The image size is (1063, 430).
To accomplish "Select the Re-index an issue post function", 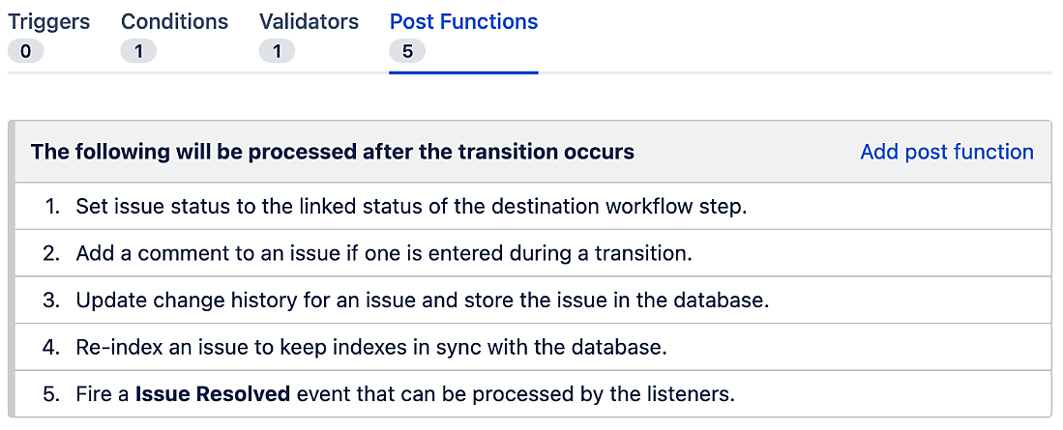I will coord(533,347).
